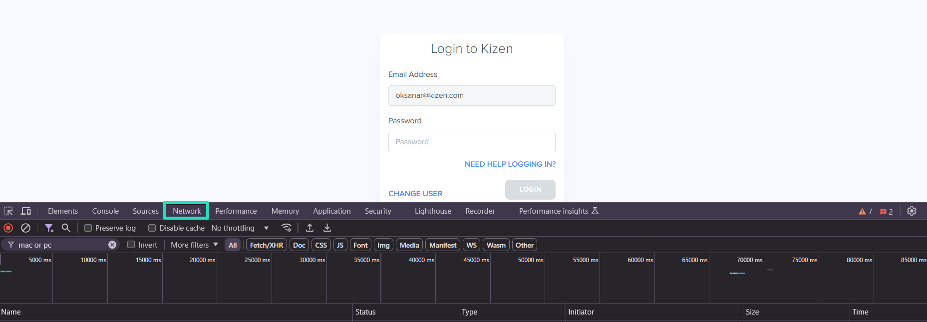Sort requests by Status column
Viewport: 927px width, 322px height.
[x=406, y=312]
